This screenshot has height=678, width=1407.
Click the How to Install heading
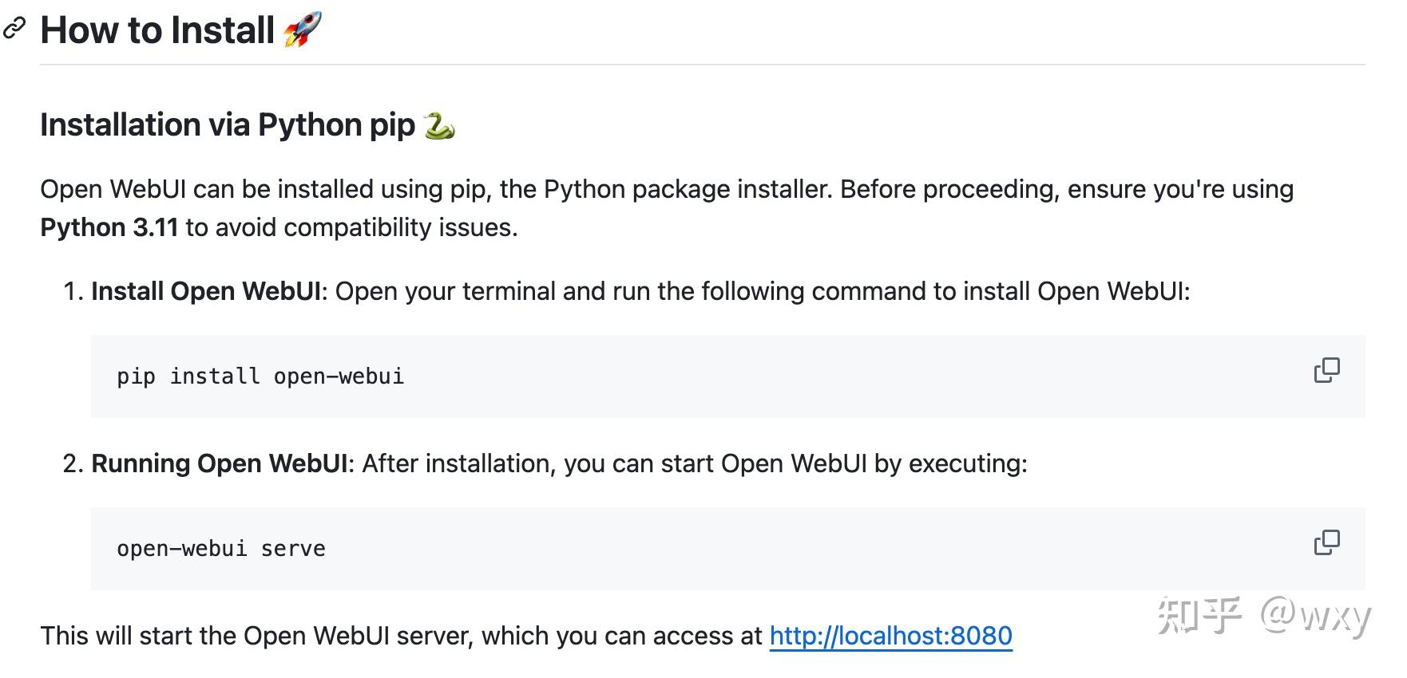point(157,30)
